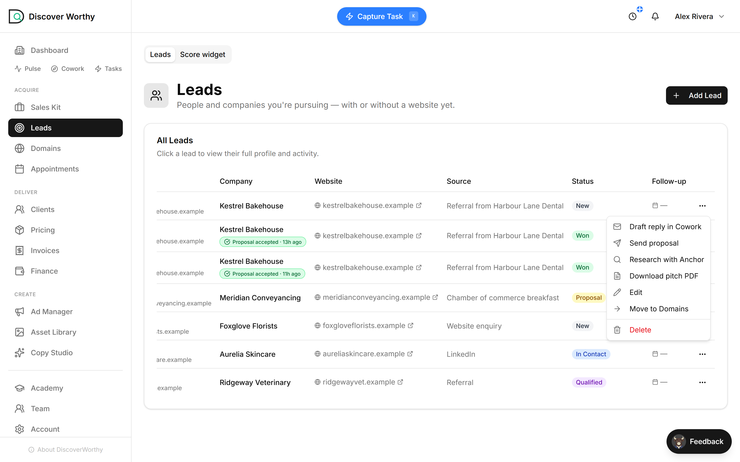Open Invoices in the sidebar
This screenshot has width=740, height=462.
coord(66,251)
